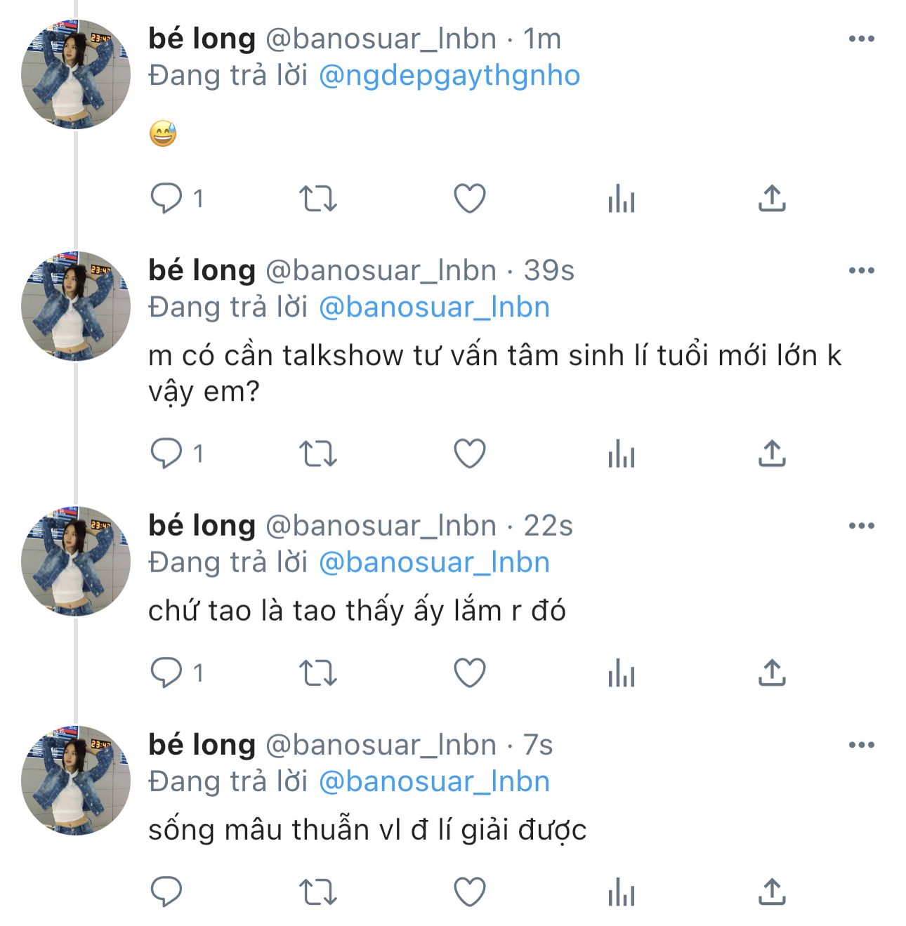View analytics of the 7s tweet
Viewport: 906px width, 926px height.
[622, 892]
